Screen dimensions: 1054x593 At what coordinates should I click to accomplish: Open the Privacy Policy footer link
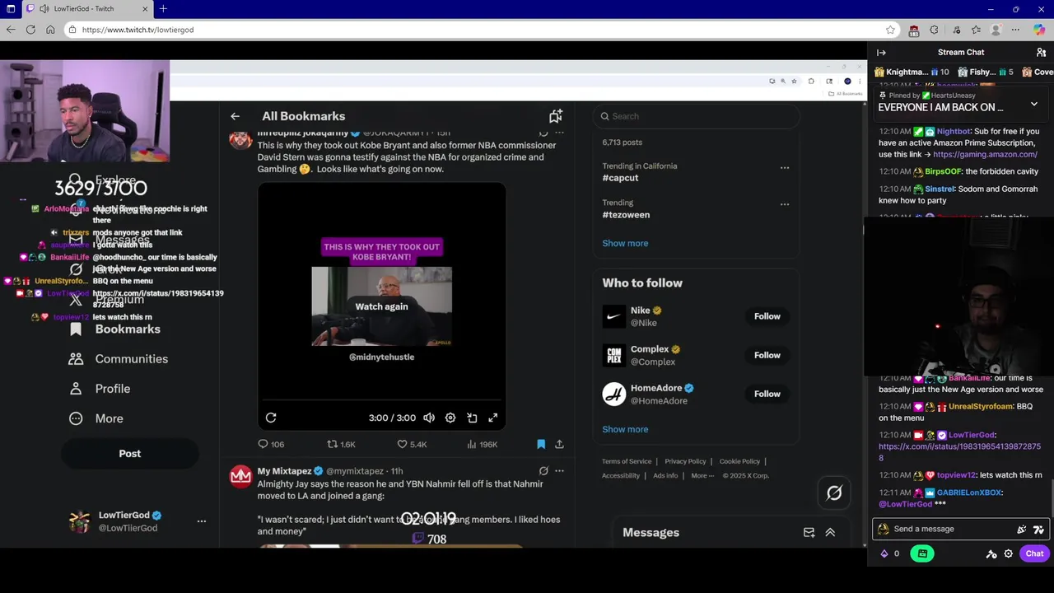coord(685,461)
